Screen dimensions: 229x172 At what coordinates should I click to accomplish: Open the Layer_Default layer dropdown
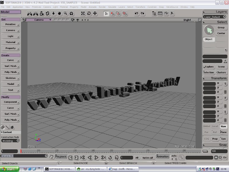click(214, 17)
